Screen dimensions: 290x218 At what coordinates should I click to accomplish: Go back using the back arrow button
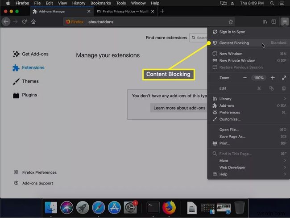click(6, 22)
